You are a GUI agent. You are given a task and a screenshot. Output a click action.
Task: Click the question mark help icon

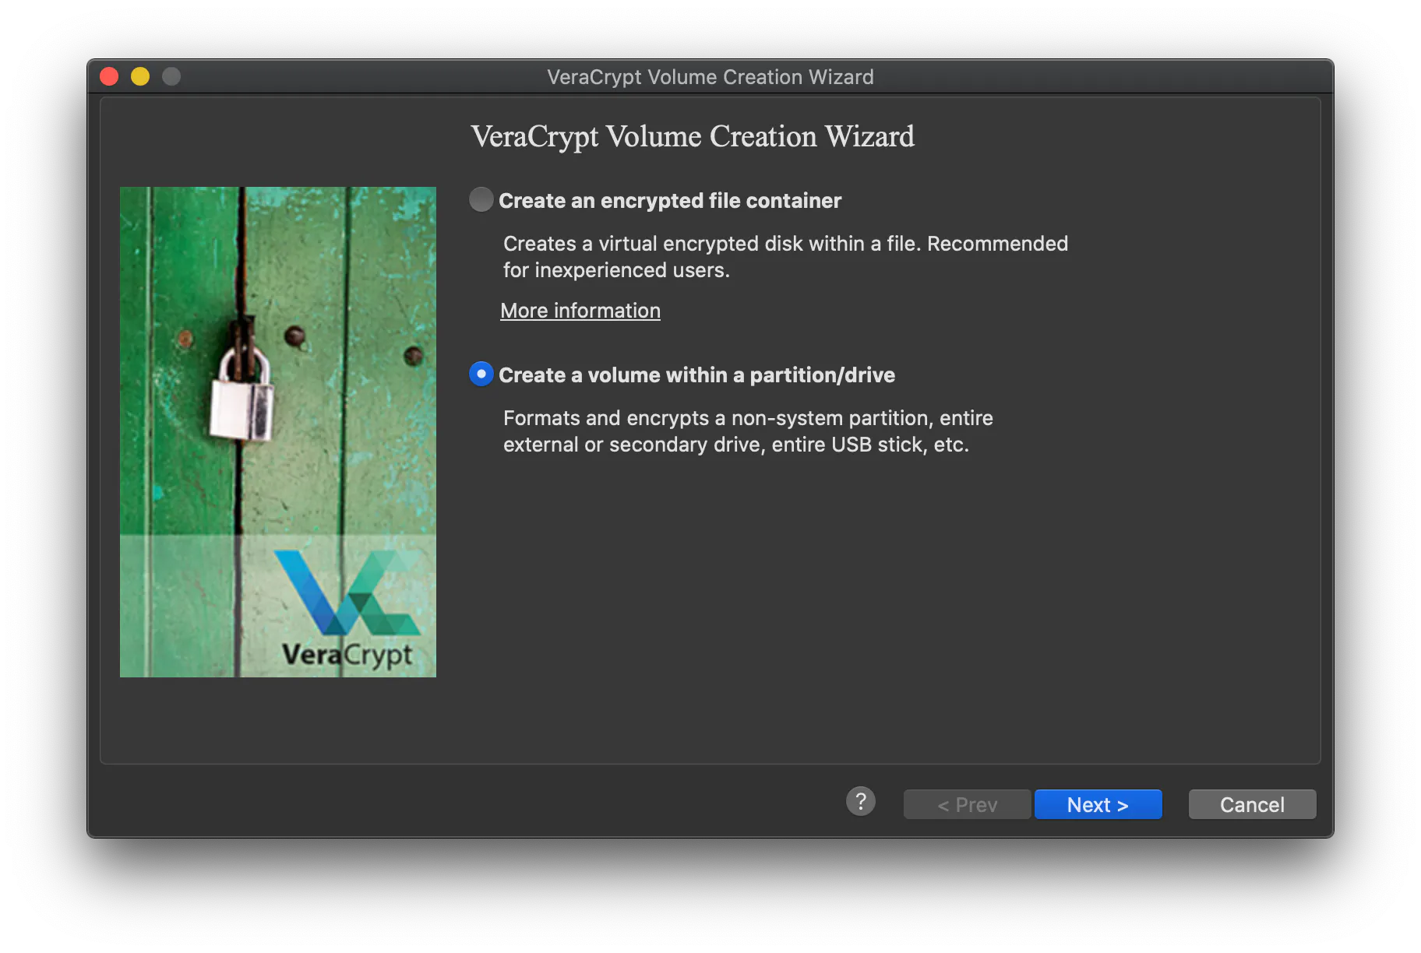pyautogui.click(x=860, y=801)
